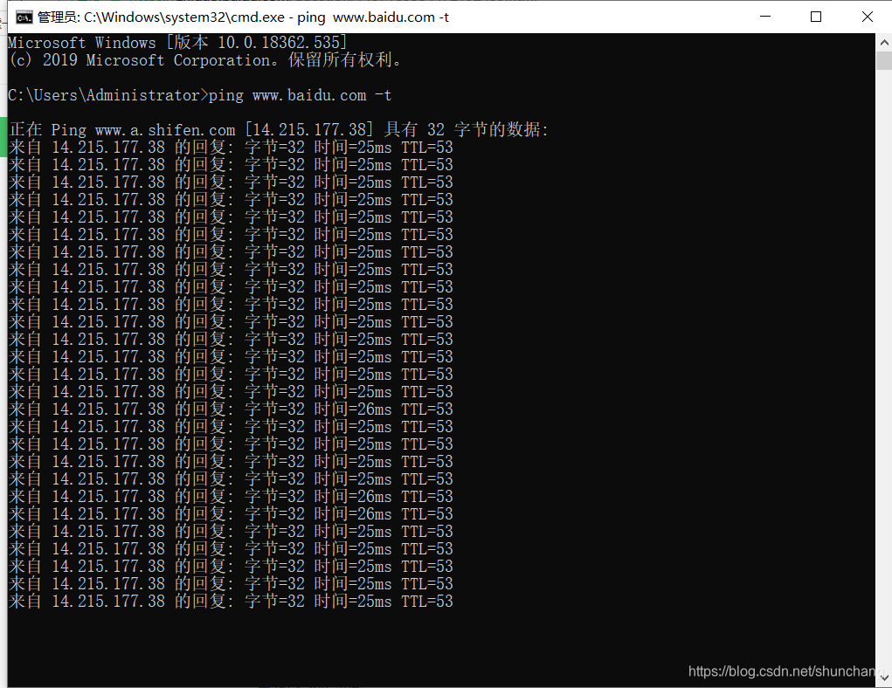Click the vertical scrollbar thumb
The width and height of the screenshot is (892, 688).
pyautogui.click(x=884, y=60)
